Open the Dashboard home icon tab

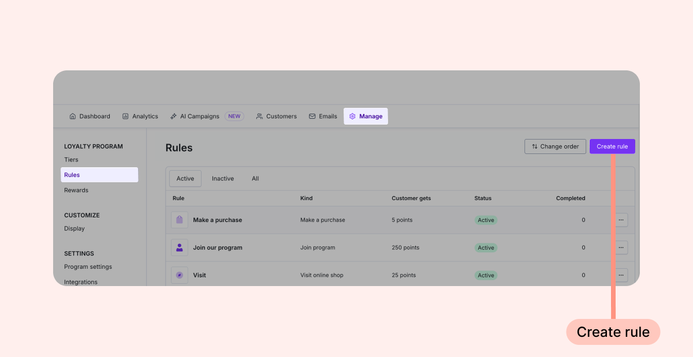[90, 116]
